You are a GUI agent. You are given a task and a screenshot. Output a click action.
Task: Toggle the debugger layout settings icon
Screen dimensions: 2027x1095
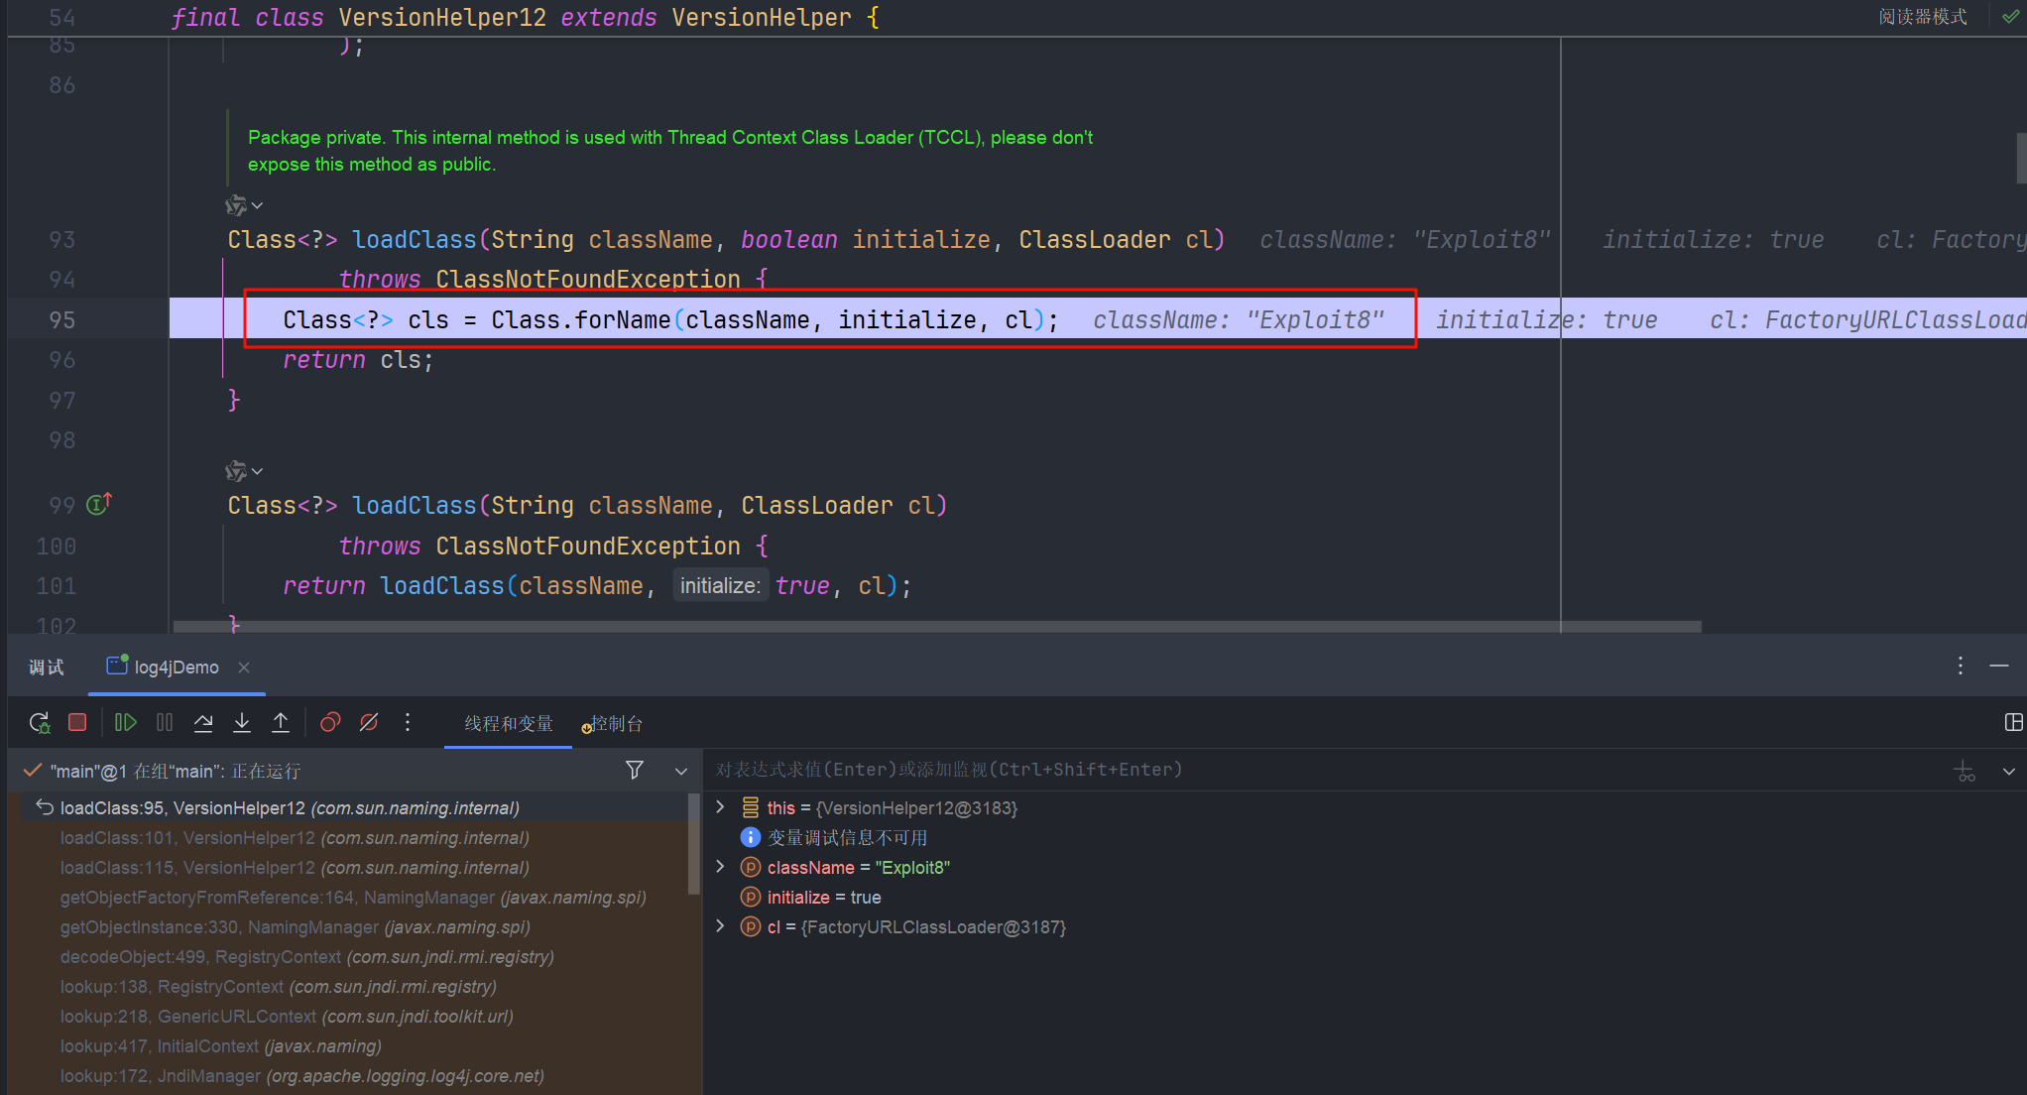[2013, 723]
